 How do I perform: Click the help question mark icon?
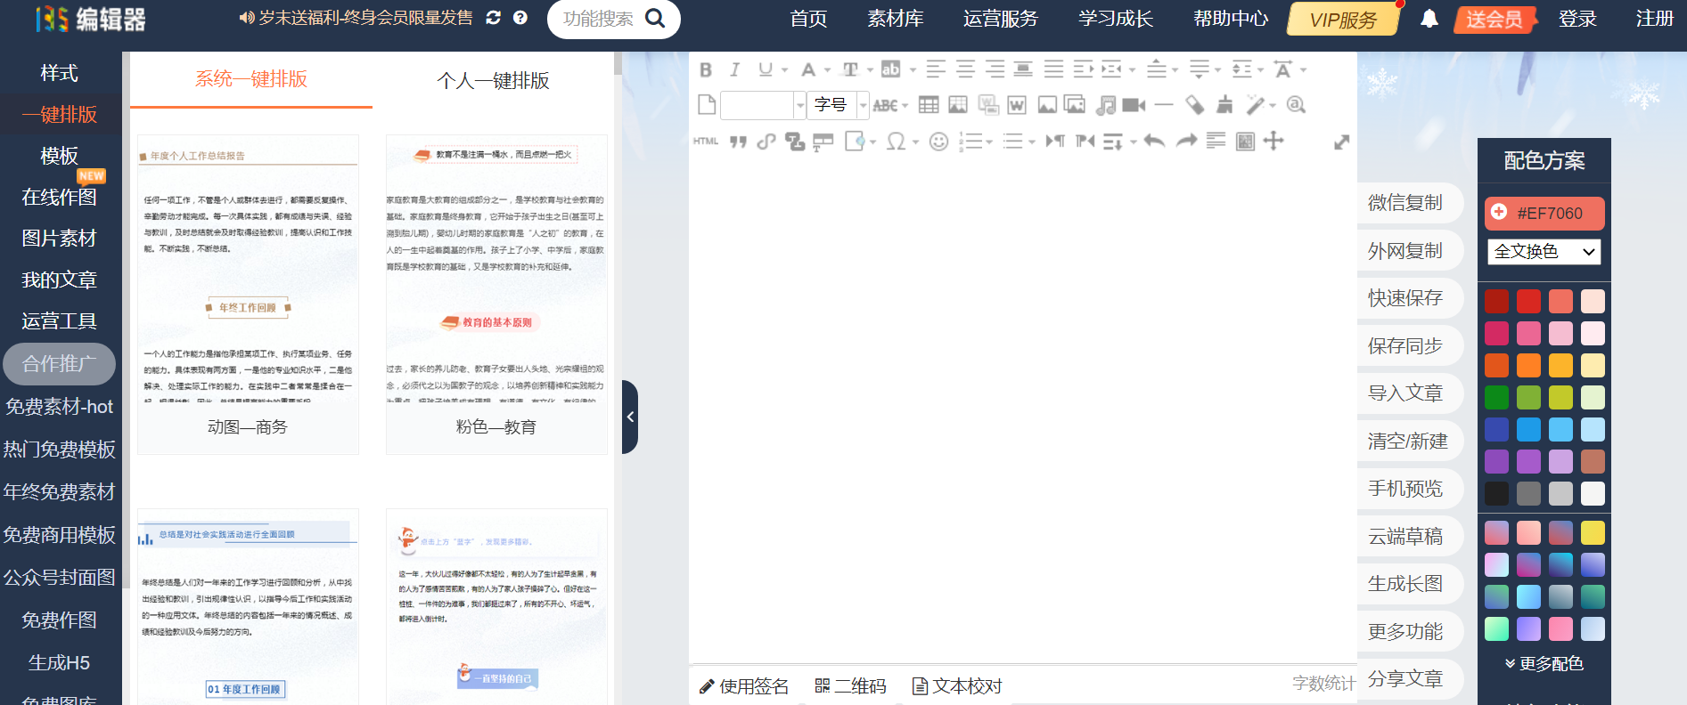(x=520, y=18)
